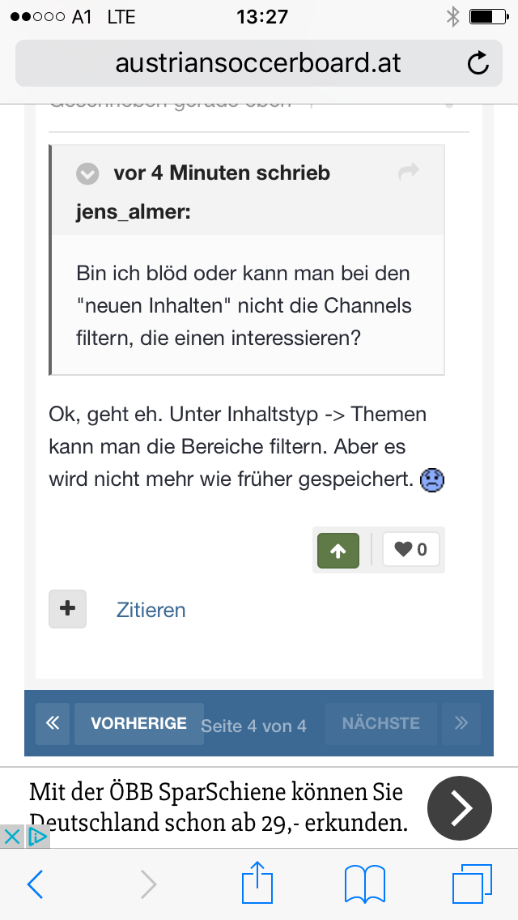Open the ÖBB SparSchiene ad arrow
The image size is (518, 920).
tap(459, 807)
